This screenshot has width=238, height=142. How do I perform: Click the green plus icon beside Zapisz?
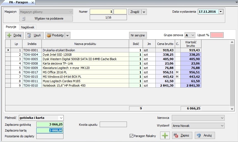click(x=165, y=135)
